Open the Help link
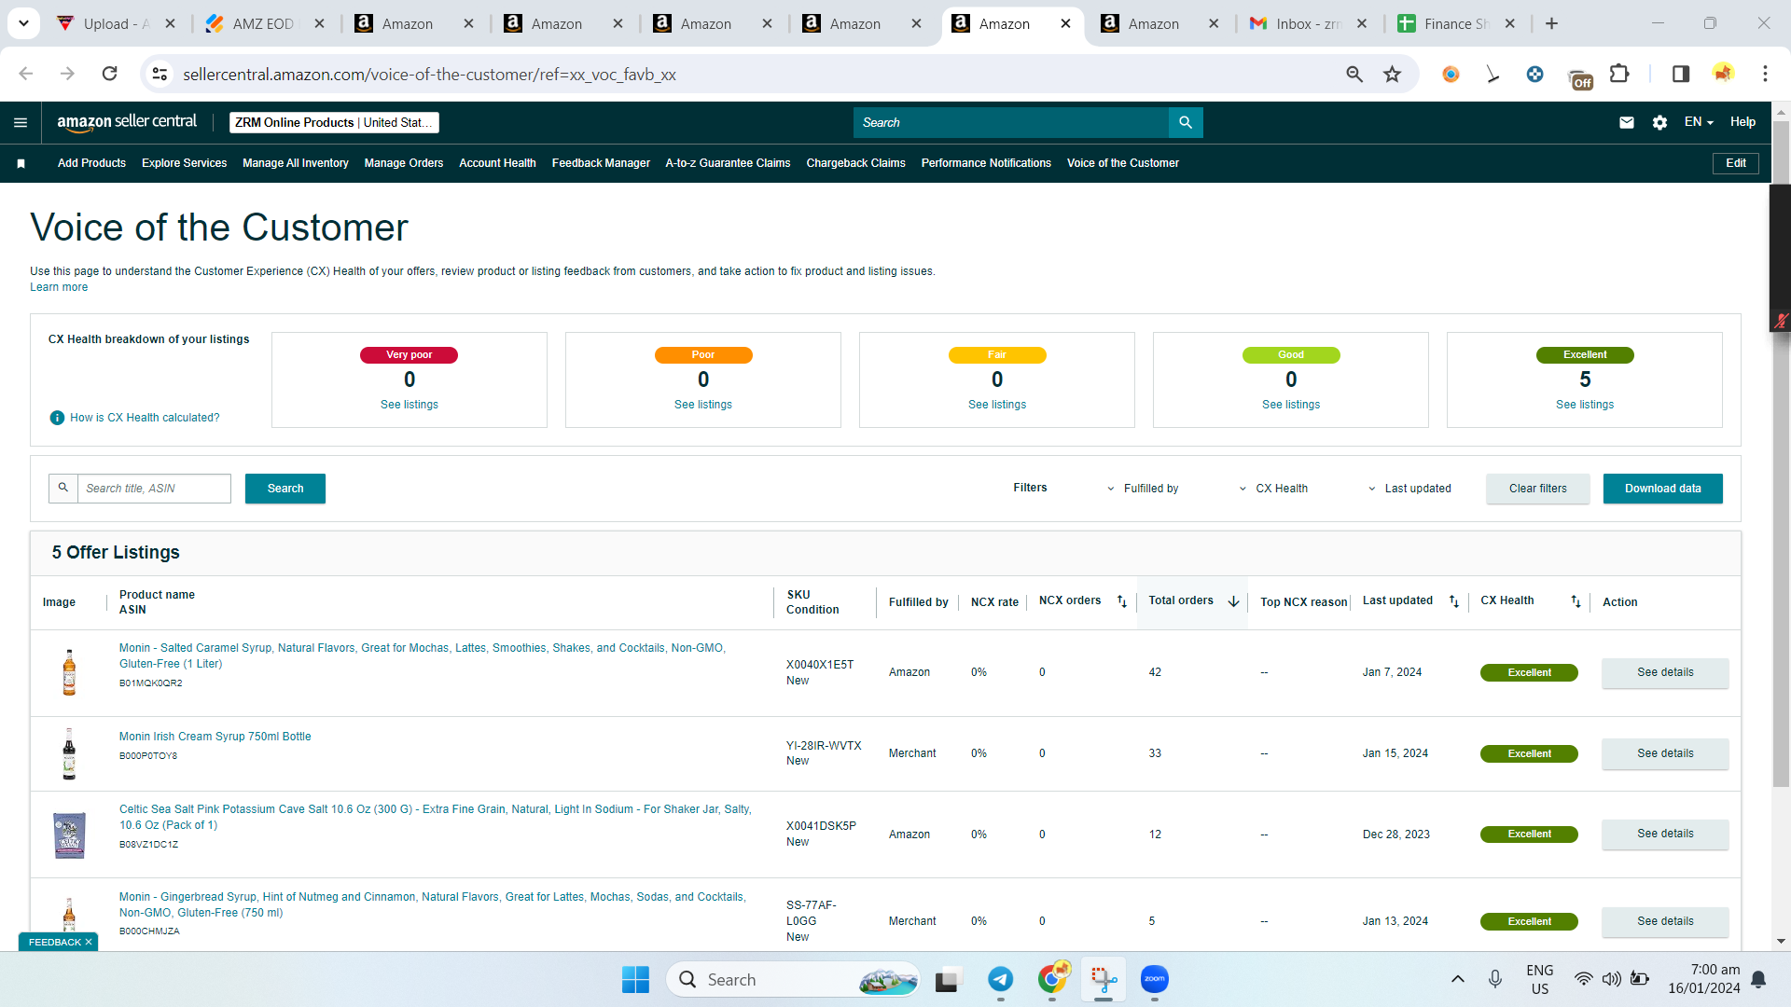 coord(1742,122)
